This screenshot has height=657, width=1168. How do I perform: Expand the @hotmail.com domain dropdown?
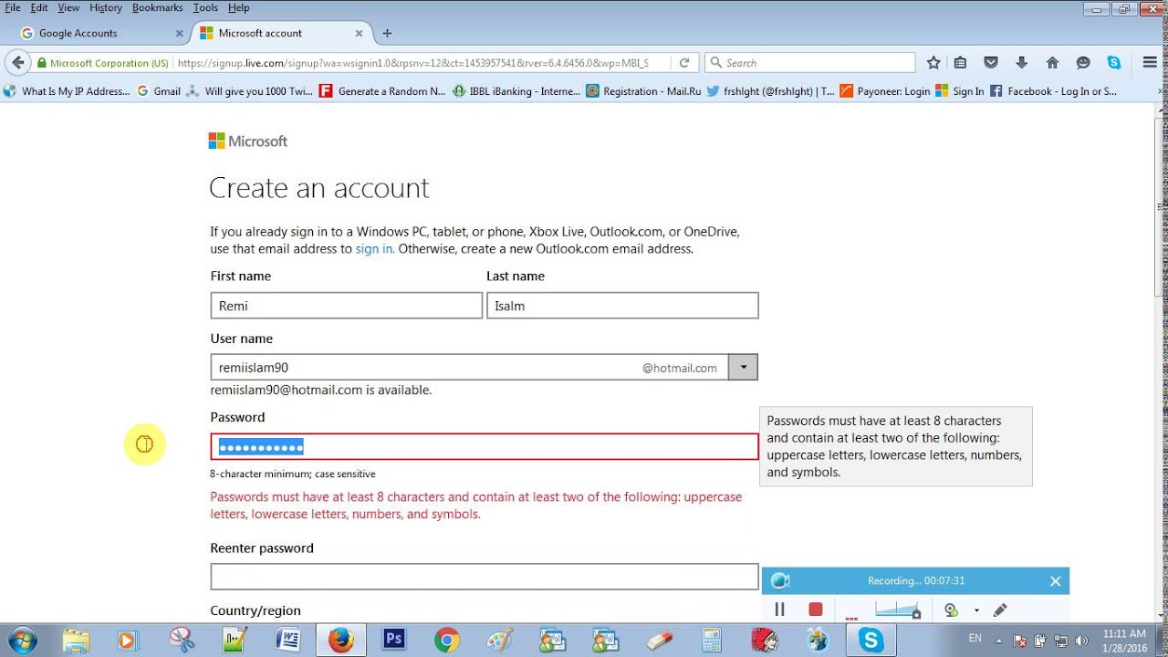[744, 367]
